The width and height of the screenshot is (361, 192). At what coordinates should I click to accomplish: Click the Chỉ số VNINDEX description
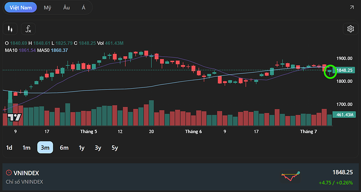[25, 182]
